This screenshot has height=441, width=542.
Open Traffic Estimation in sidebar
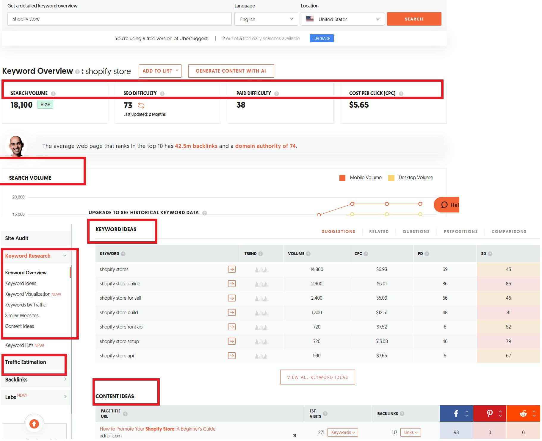[x=26, y=362]
